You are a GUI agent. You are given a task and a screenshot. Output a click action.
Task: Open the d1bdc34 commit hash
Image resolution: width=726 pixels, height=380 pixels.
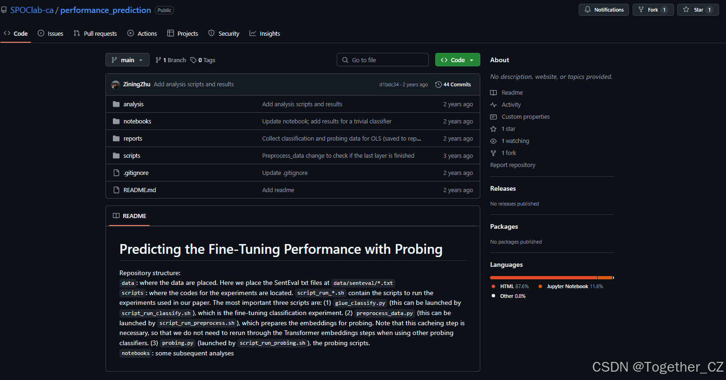click(x=389, y=84)
